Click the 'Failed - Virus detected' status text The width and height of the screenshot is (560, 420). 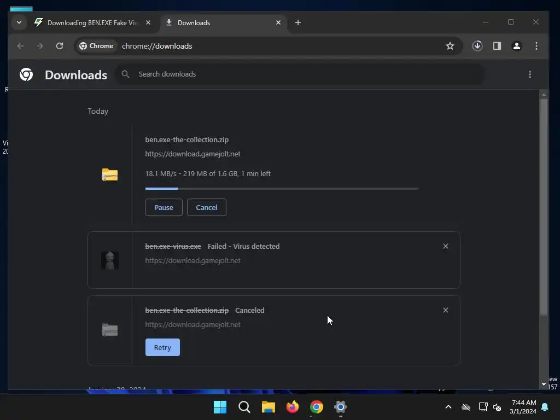click(x=243, y=247)
